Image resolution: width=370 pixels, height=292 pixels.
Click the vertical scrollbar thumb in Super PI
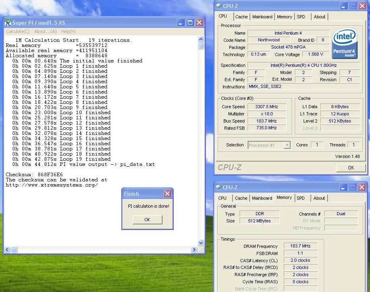201,46
